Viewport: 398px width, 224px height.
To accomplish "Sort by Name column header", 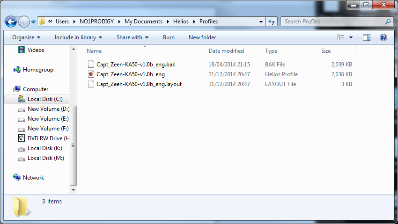I will [94, 51].
